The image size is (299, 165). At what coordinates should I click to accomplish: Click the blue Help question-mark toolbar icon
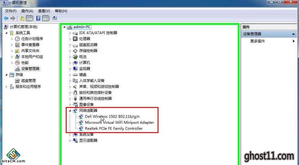click(x=38, y=18)
